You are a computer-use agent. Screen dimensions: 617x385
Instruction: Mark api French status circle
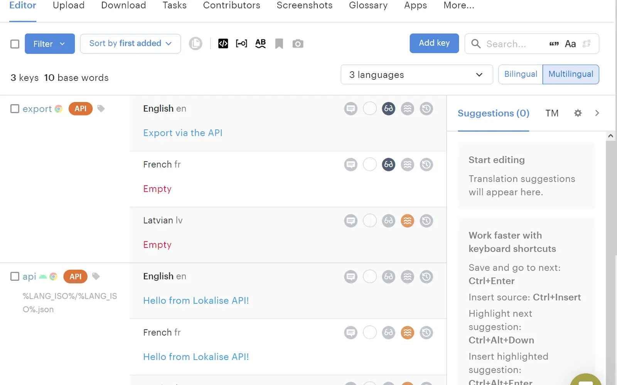[370, 333]
